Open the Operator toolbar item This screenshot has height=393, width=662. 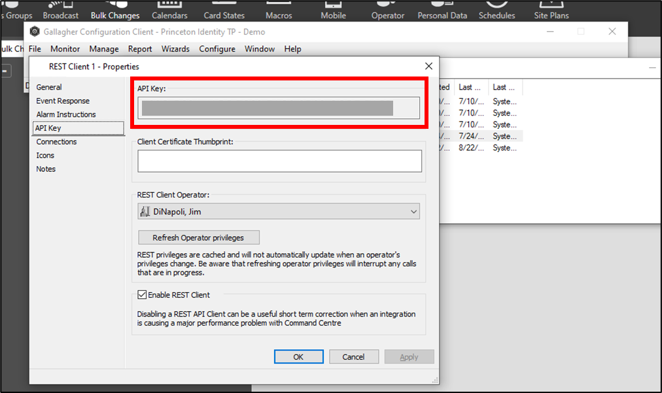pyautogui.click(x=387, y=10)
